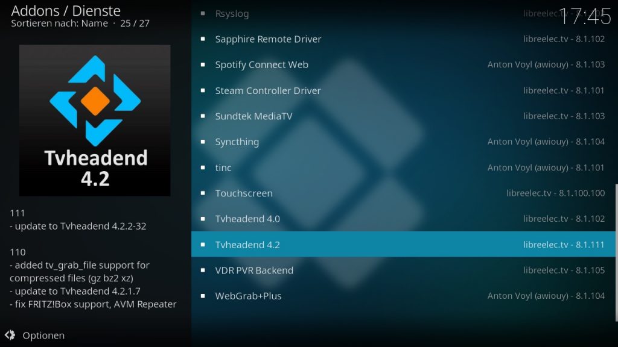Image resolution: width=618 pixels, height=347 pixels.
Task: Open the WebGrab+Plus addon
Action: (404, 296)
